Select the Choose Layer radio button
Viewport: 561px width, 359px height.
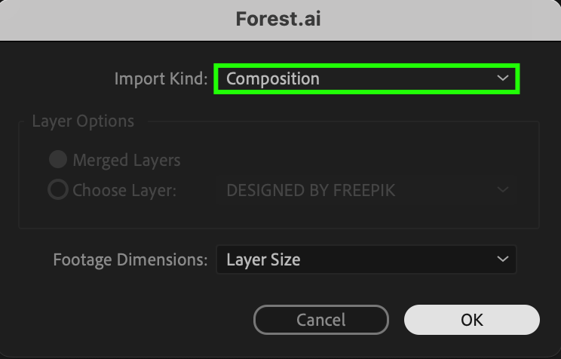click(x=58, y=190)
